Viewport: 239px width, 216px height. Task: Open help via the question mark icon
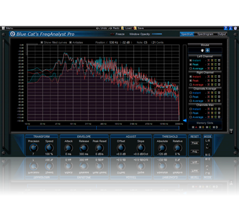226,28
